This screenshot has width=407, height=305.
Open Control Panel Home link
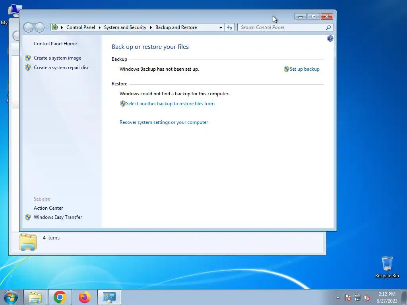pyautogui.click(x=55, y=44)
